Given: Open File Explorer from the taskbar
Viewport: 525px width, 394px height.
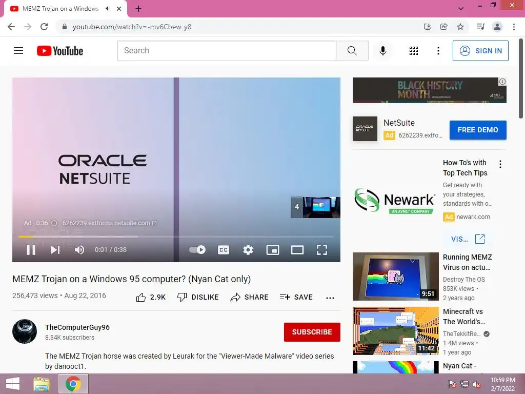Looking at the screenshot, I should pyautogui.click(x=42, y=384).
